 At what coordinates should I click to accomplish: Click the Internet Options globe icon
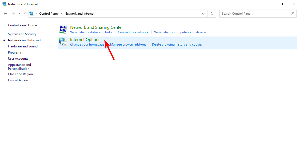(x=63, y=42)
